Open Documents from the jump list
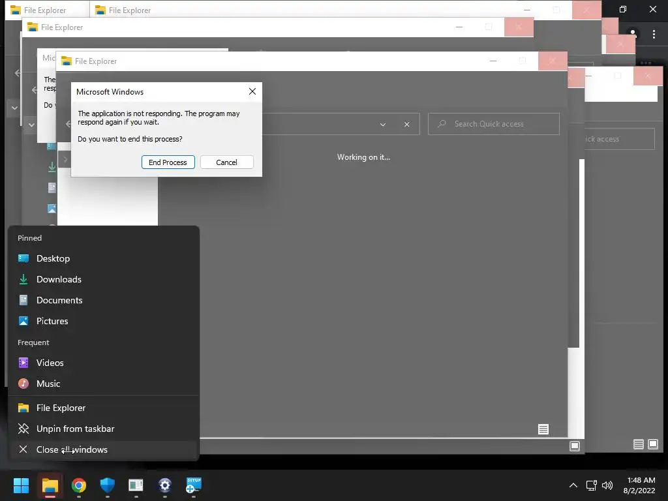This screenshot has width=668, height=501. pyautogui.click(x=104, y=300)
